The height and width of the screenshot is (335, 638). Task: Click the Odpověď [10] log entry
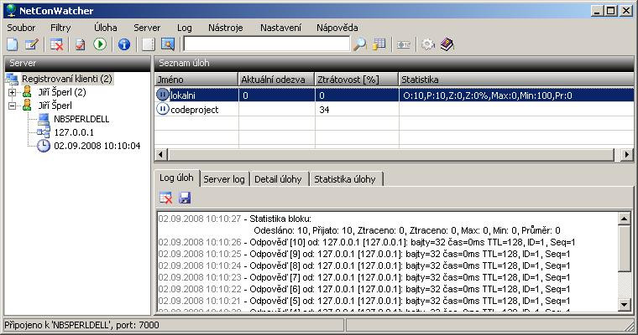367,242
